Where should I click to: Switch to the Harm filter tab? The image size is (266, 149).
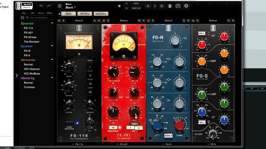(x=41, y=13)
